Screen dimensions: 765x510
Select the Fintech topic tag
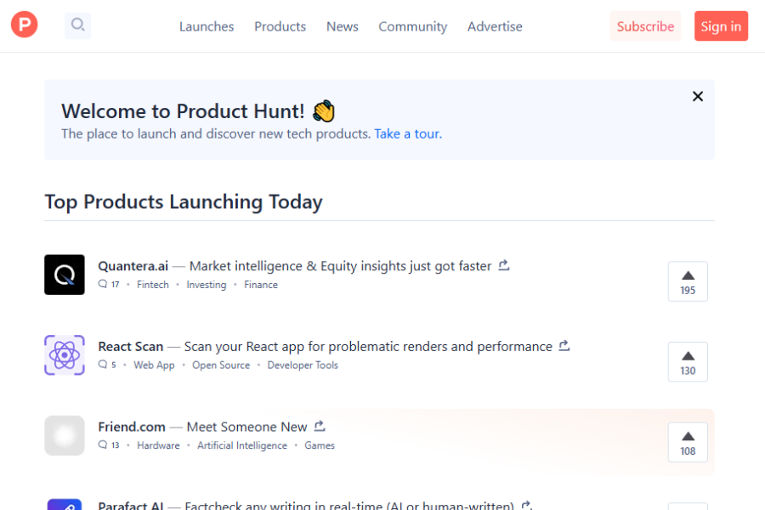153,285
